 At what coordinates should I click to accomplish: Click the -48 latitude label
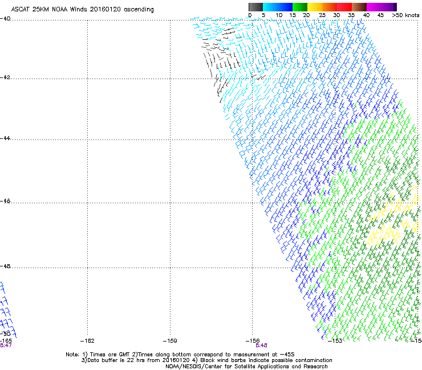click(5, 266)
